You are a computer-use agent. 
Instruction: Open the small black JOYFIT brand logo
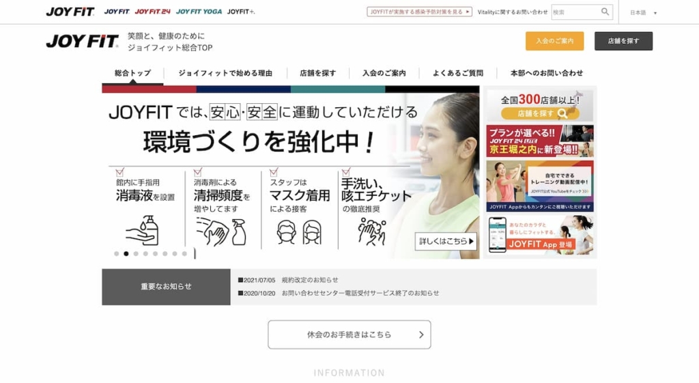coord(117,12)
